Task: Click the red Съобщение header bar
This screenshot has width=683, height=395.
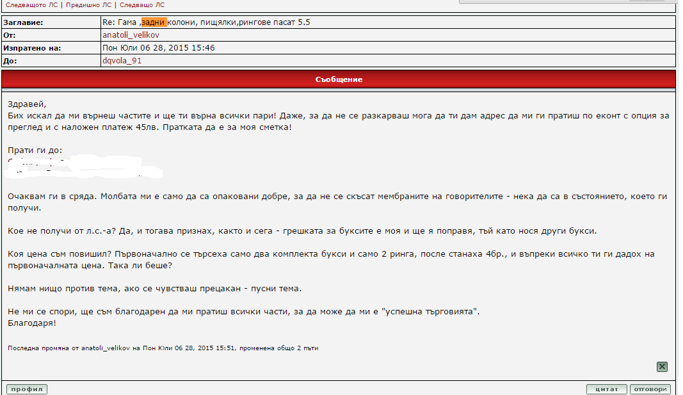Action: [x=339, y=79]
